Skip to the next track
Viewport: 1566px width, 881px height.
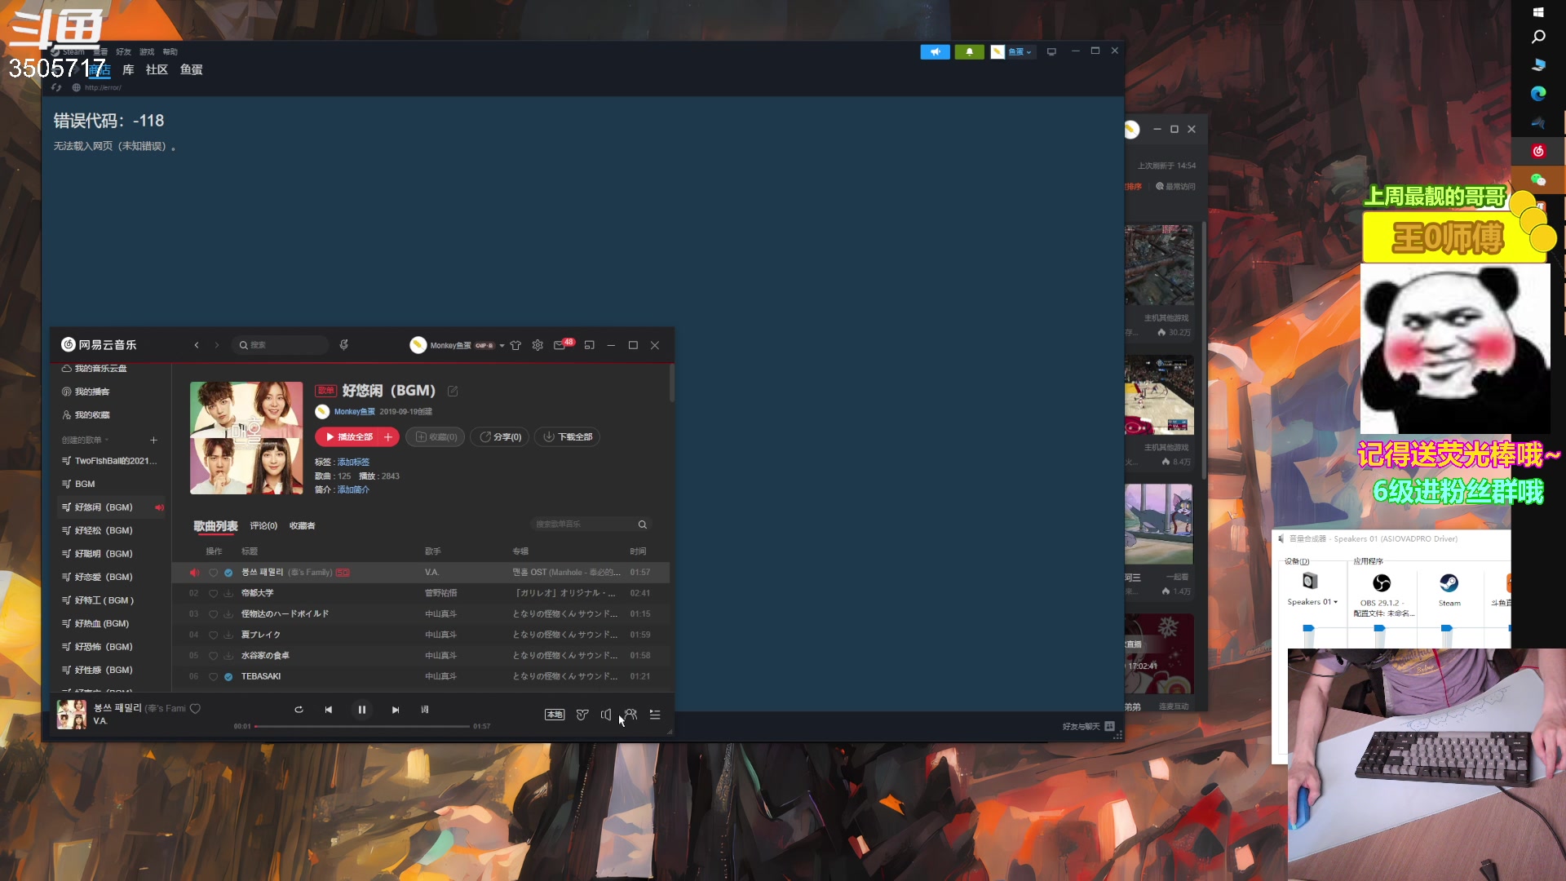point(396,710)
